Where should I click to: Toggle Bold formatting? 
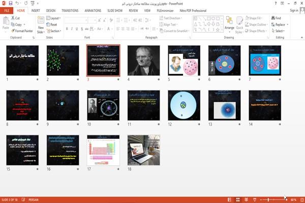(x=67, y=29)
